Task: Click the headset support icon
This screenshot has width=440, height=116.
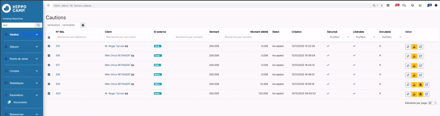Action: tap(412, 5)
